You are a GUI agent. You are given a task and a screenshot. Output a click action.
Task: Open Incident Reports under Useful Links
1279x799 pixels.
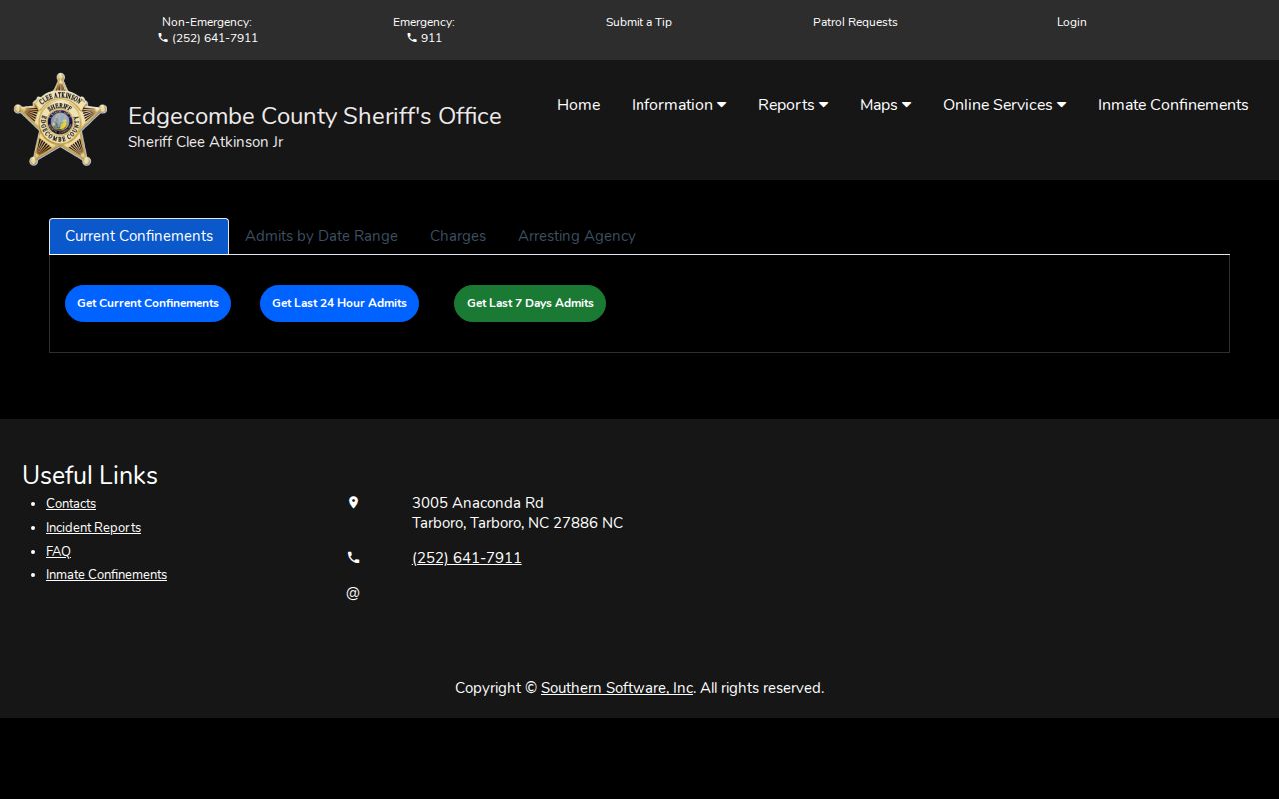coord(93,528)
